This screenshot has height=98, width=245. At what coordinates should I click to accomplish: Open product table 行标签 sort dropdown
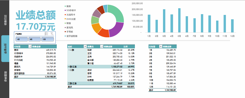30,47
